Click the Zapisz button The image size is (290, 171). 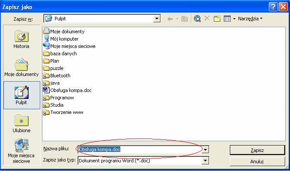[257, 150]
